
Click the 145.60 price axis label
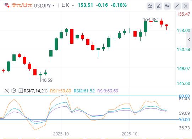click(x=183, y=84)
